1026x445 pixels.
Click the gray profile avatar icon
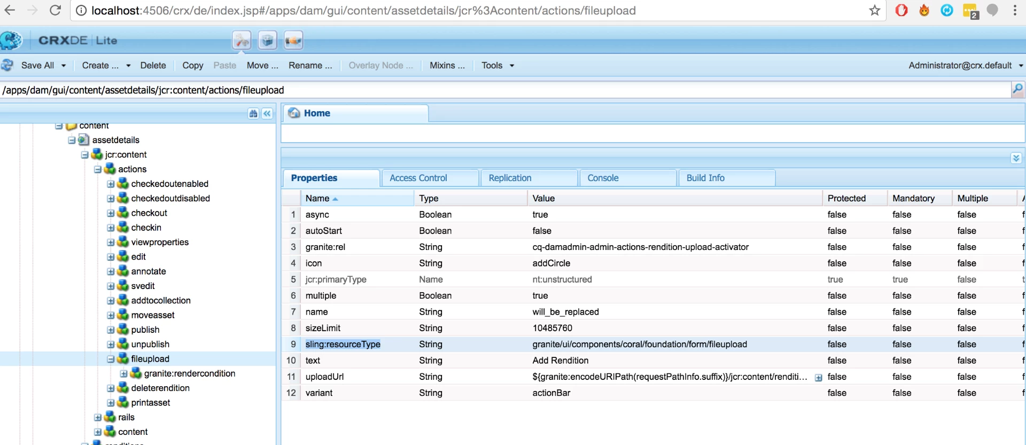(992, 10)
